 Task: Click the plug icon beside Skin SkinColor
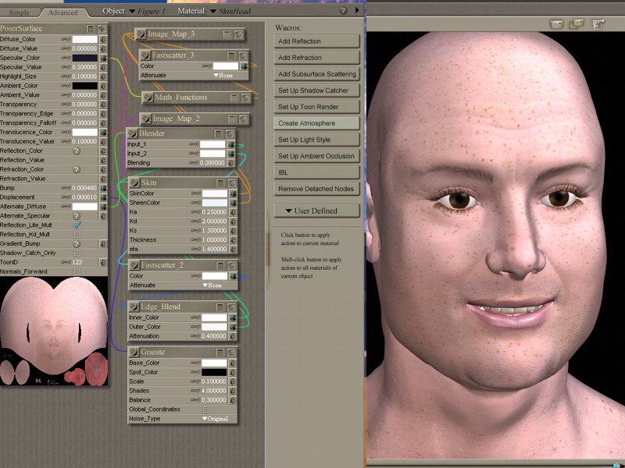[x=232, y=193]
